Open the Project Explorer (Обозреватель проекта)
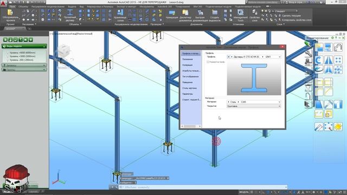This screenshot has height=195, width=347. 10,15
